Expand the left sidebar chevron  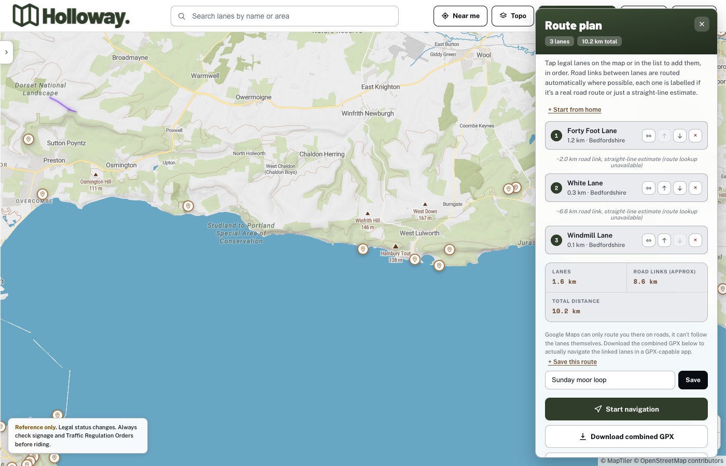tap(6, 52)
